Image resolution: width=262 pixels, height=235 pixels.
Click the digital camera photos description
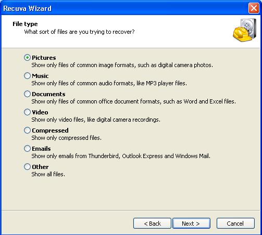(x=122, y=65)
